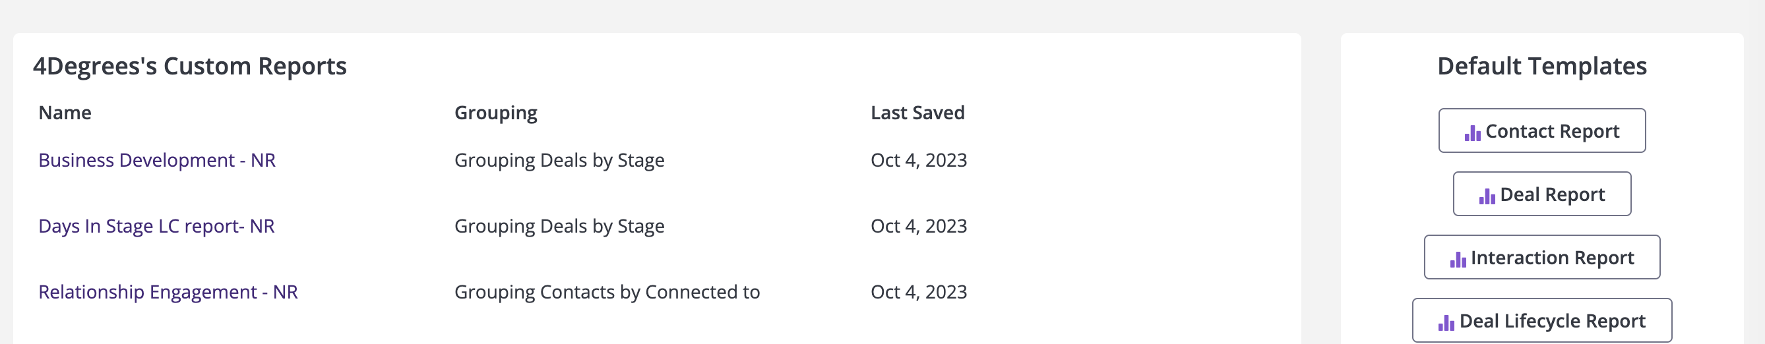The image size is (1765, 344).
Task: Launch the Interaction Report template
Action: coord(1541,257)
